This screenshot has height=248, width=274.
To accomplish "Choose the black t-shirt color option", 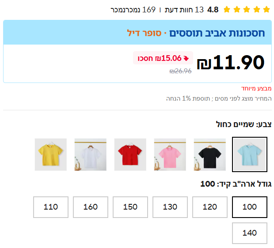I will [209, 154].
